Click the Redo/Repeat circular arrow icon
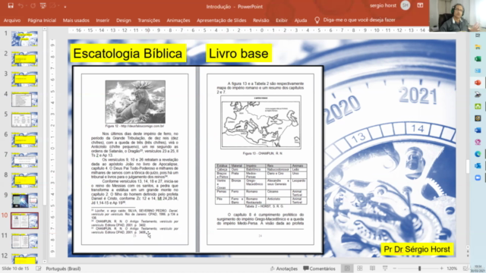 (33, 6)
